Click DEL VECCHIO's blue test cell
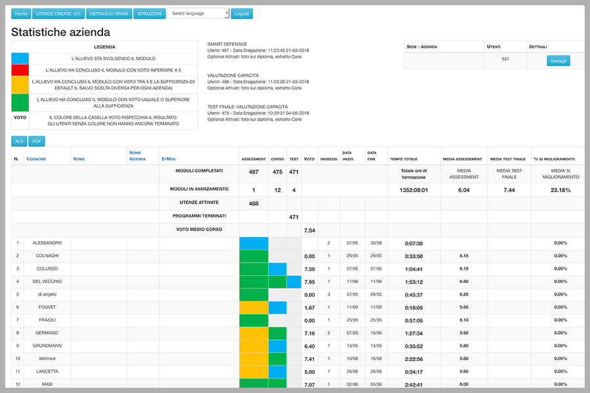This screenshot has width=590, height=393. 294,282
